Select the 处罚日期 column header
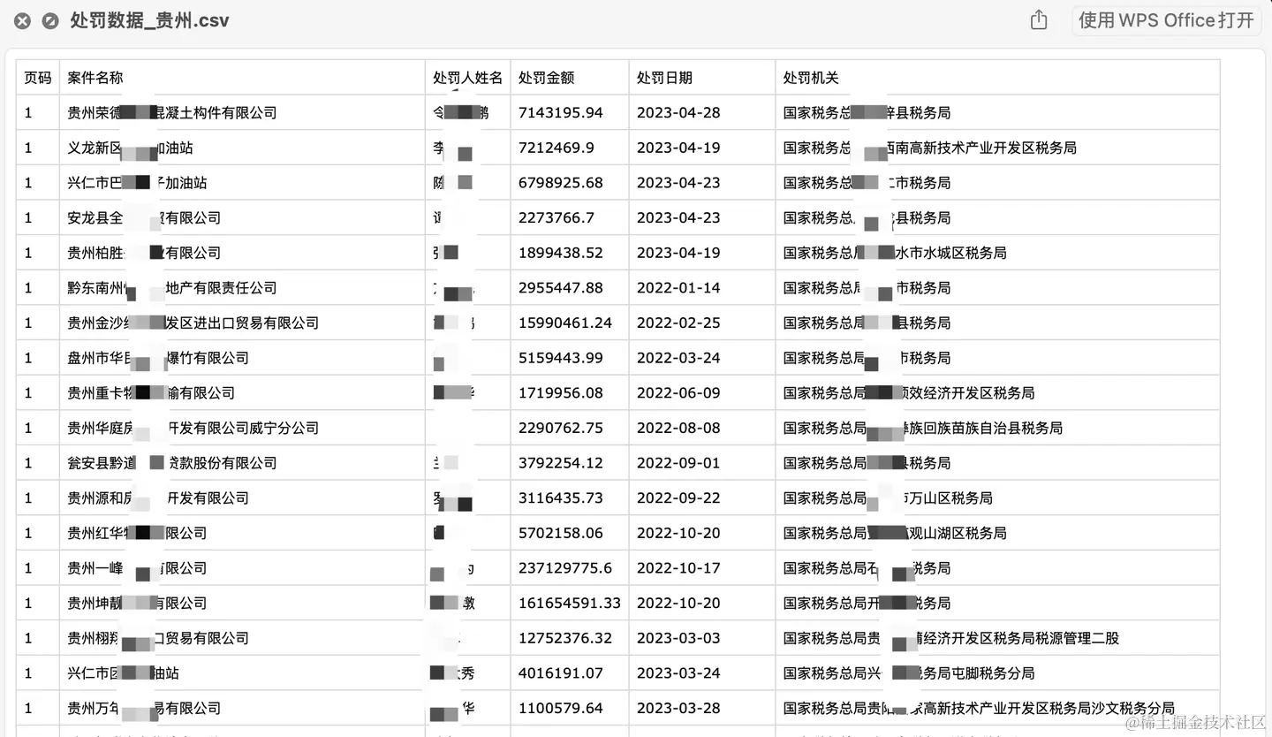 tap(702, 78)
